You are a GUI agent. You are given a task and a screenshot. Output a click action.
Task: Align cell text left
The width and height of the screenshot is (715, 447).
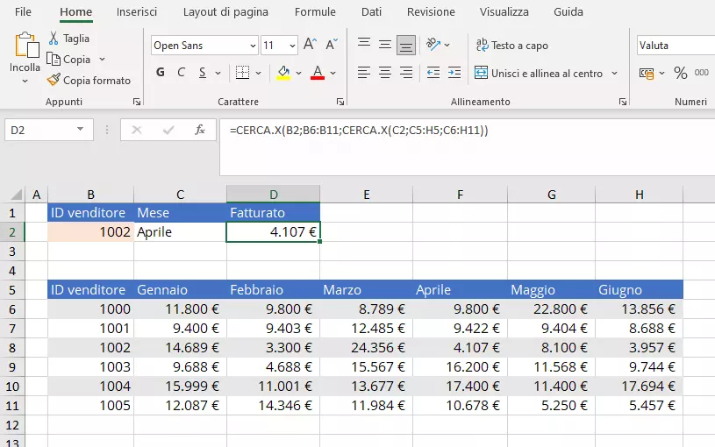[364, 73]
